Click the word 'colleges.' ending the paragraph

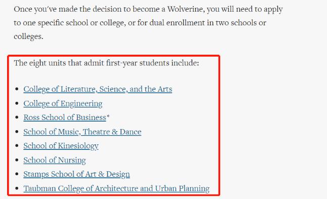click(x=28, y=36)
